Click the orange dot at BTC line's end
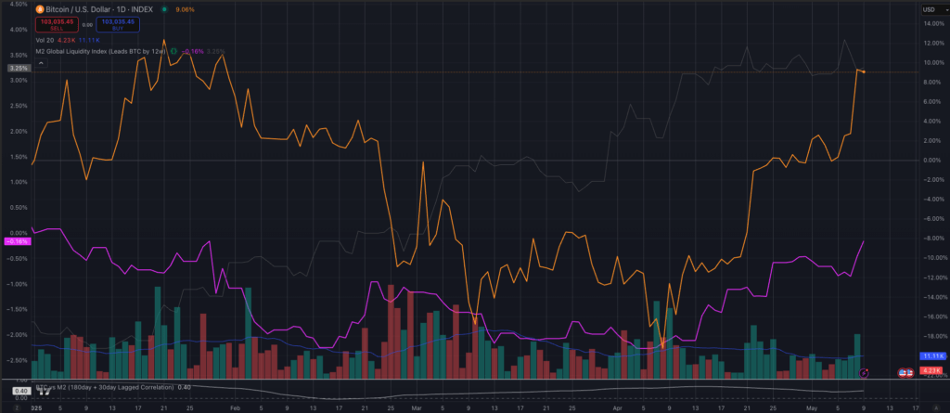The width and height of the screenshot is (950, 413). [864, 72]
